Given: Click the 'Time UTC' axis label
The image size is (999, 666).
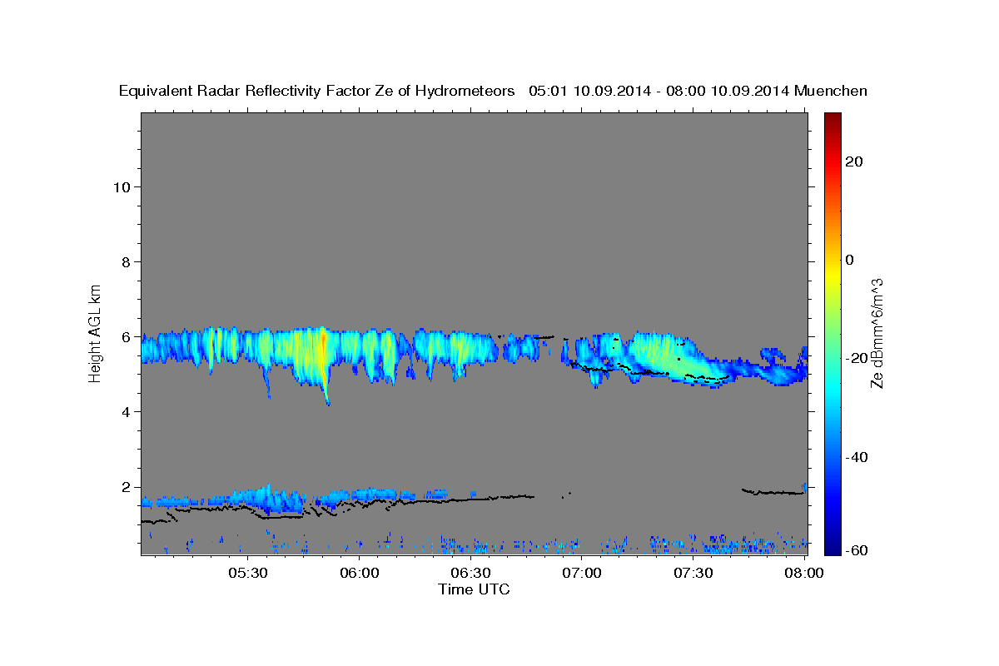Looking at the screenshot, I should click(474, 589).
